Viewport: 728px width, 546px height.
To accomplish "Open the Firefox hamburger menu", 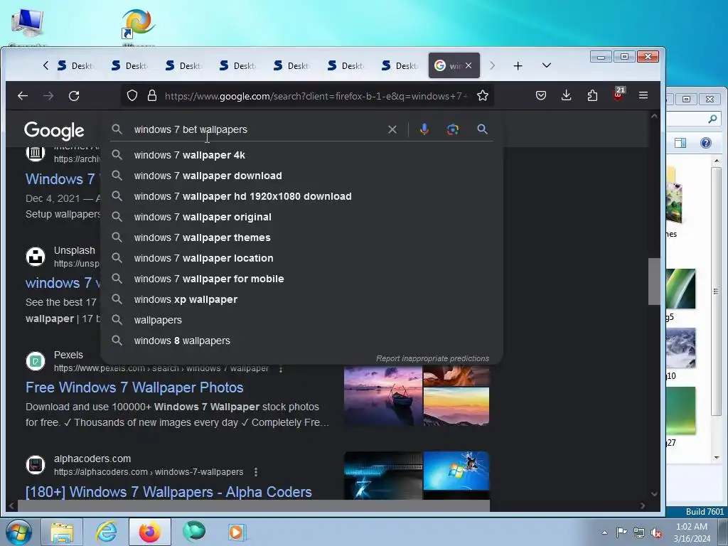I will click(x=643, y=95).
